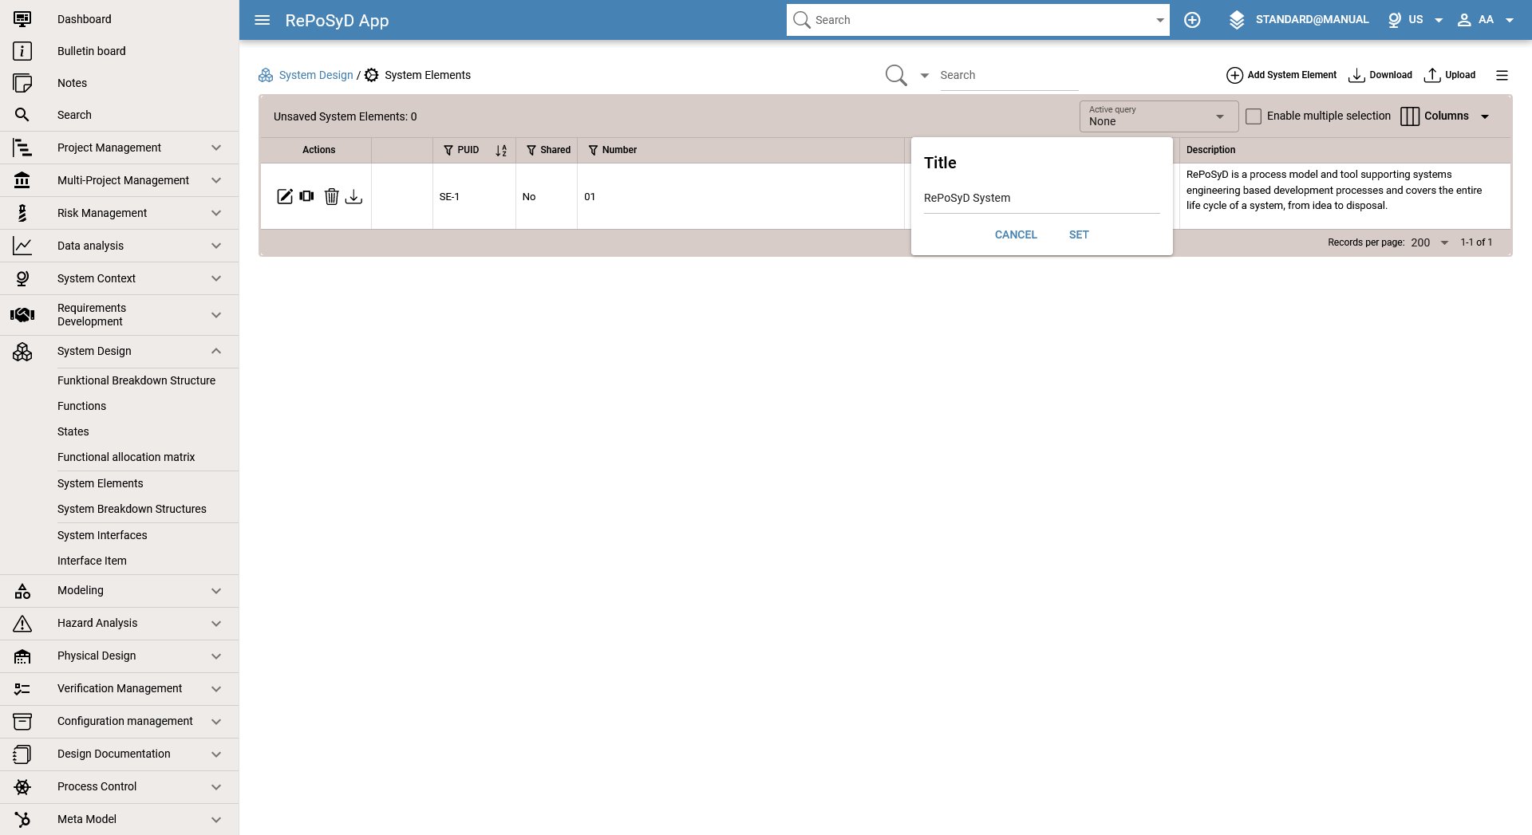This screenshot has height=835, width=1532.
Task: Click the download icon in SE-1 row
Action: click(353, 196)
